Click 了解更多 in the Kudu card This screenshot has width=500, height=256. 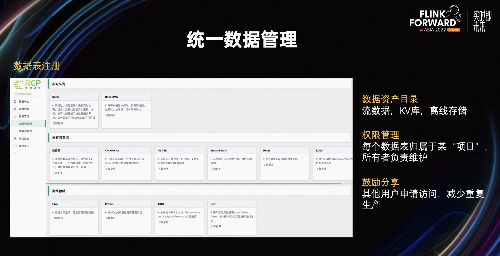(321, 169)
